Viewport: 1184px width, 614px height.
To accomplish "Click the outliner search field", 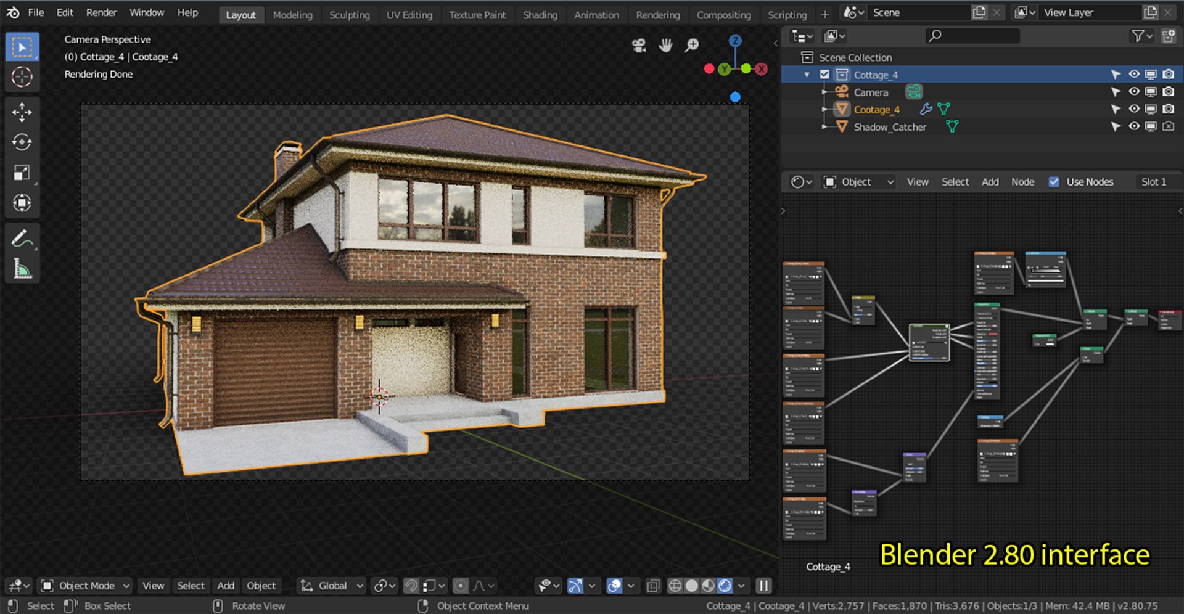I will tap(972, 36).
